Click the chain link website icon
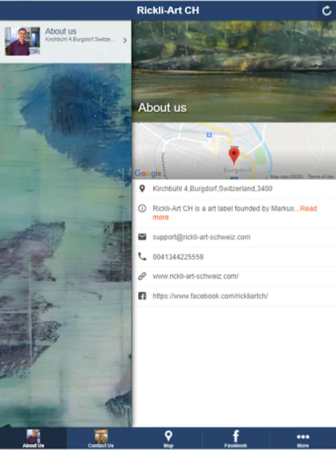336x450 pixels. pyautogui.click(x=142, y=276)
